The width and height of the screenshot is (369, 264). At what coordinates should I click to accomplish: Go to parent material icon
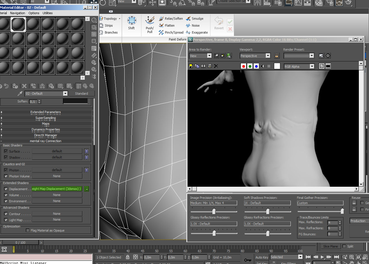coord(85,86)
